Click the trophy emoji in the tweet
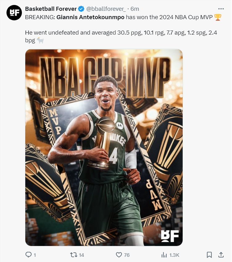Screen dimensions: 232x262 [217, 17]
